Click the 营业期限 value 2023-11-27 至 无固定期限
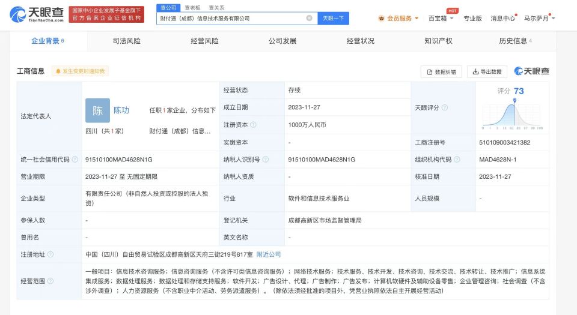This screenshot has height=315, width=577. [x=121, y=176]
